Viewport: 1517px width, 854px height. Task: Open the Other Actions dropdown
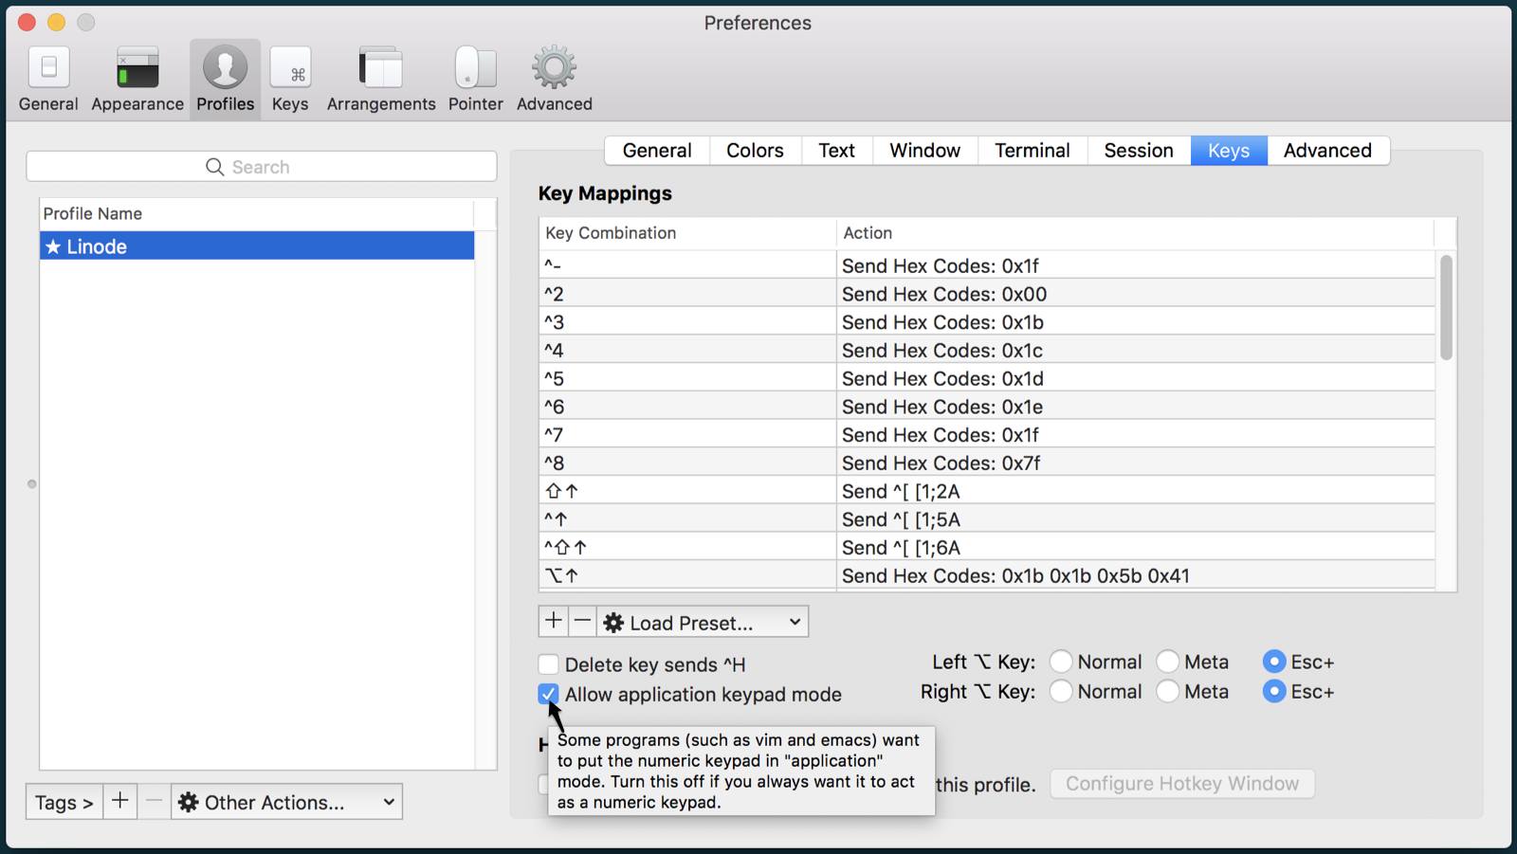286,802
